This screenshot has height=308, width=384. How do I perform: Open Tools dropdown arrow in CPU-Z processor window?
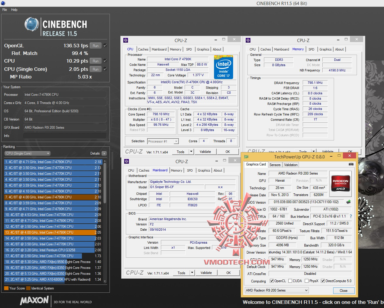tap(191, 152)
